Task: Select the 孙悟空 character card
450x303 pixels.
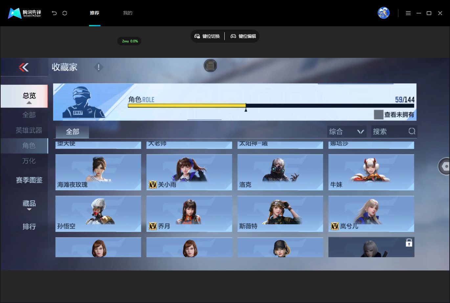Action: (x=98, y=214)
